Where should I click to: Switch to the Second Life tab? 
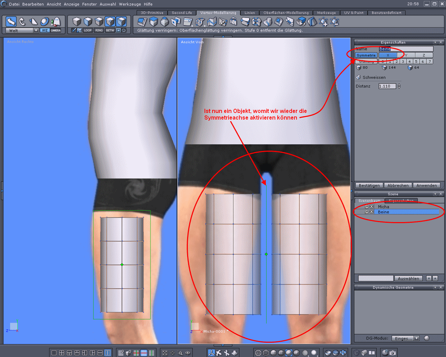182,13
